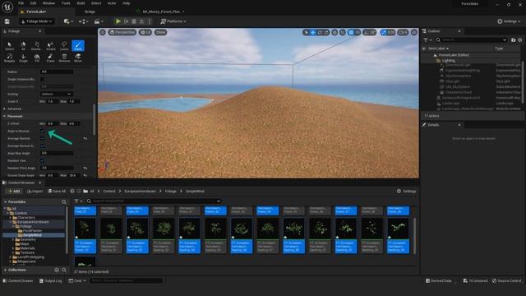Viewport: 526px width, 296px height.
Task: Click the Outliner search field
Action: point(472,40)
